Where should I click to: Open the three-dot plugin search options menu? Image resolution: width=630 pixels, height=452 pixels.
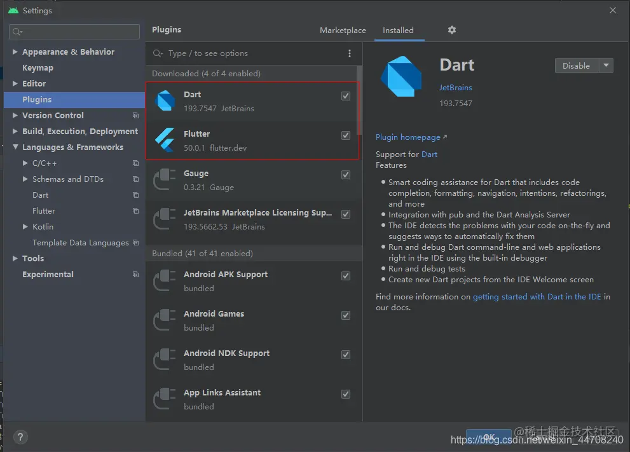(350, 53)
